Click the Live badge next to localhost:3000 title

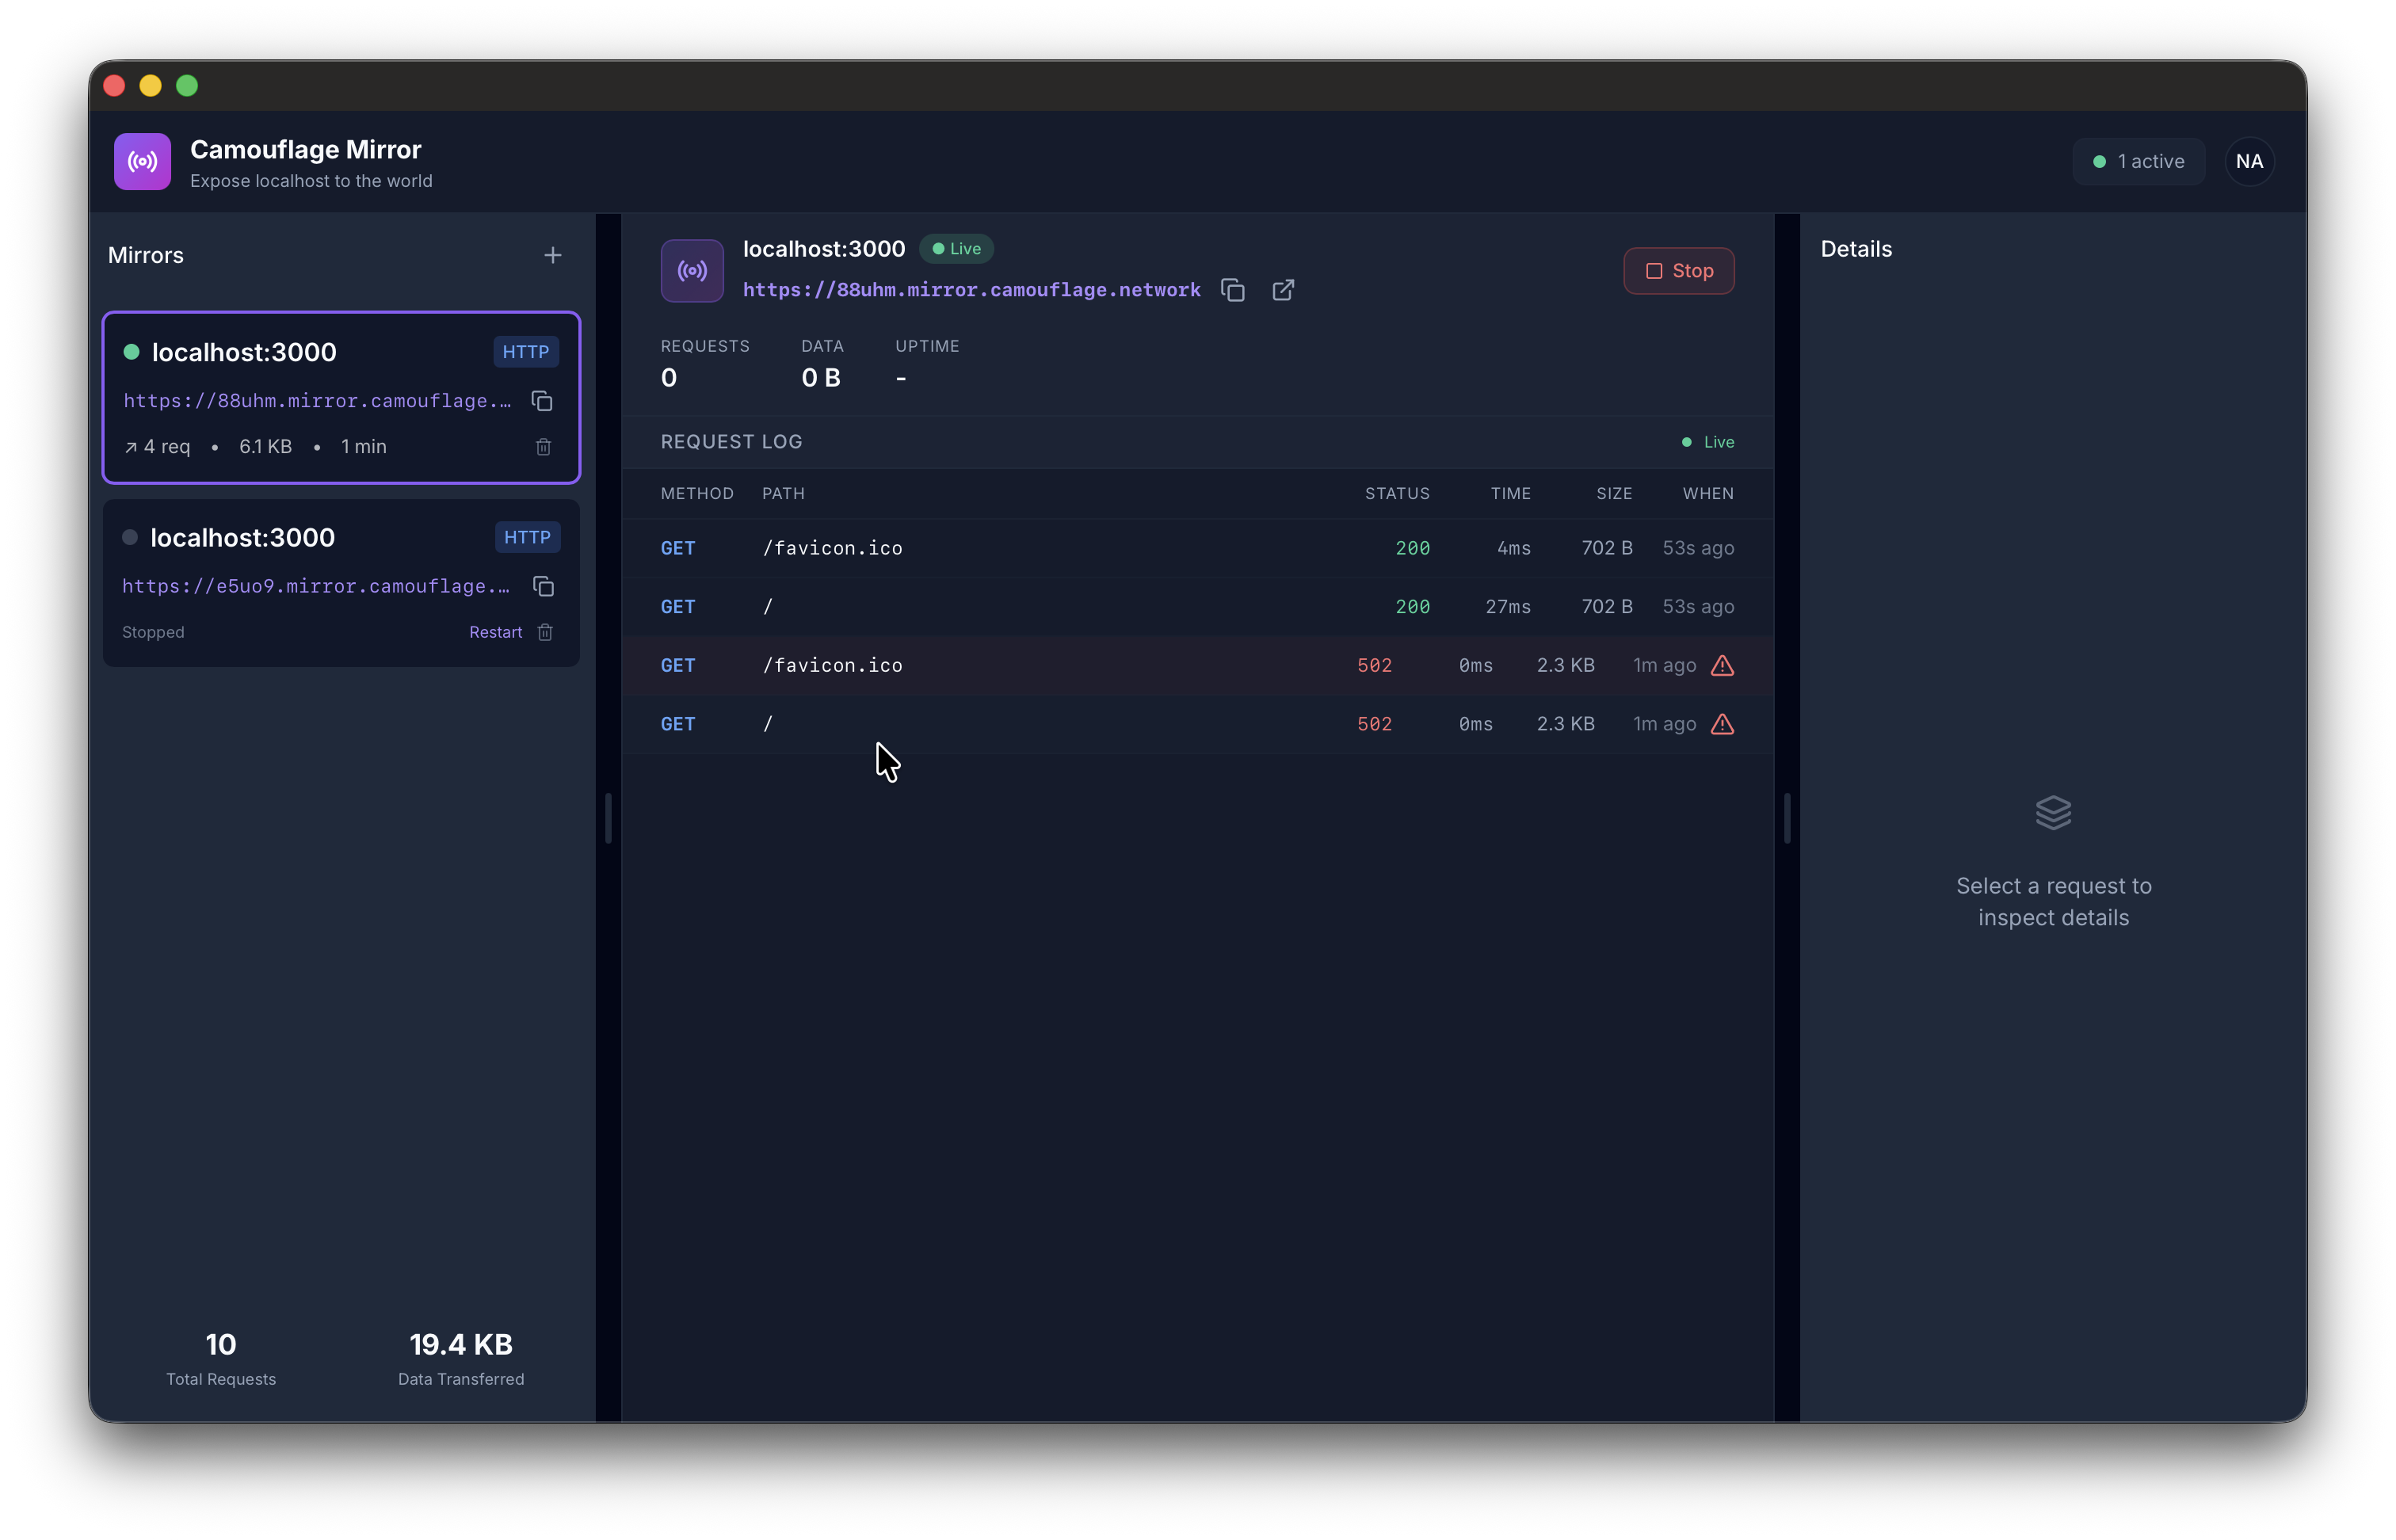[956, 249]
